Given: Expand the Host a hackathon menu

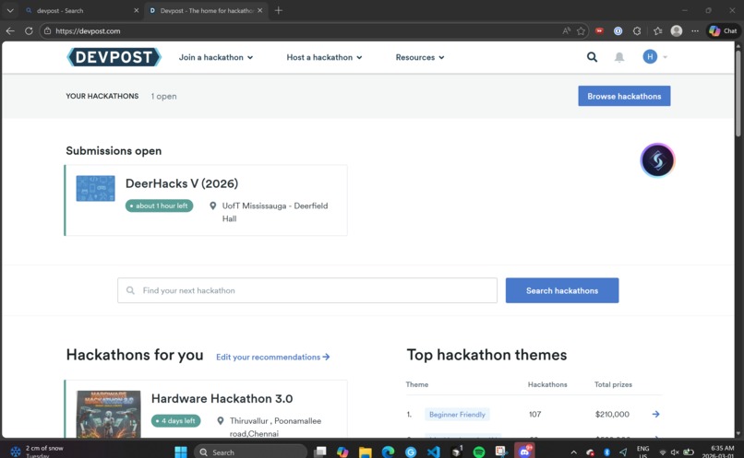Looking at the screenshot, I should (x=324, y=57).
